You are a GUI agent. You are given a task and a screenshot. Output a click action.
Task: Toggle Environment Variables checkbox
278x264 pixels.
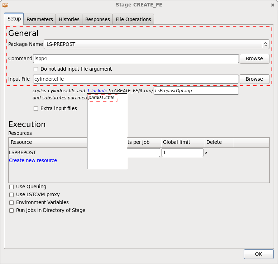coord(11,202)
